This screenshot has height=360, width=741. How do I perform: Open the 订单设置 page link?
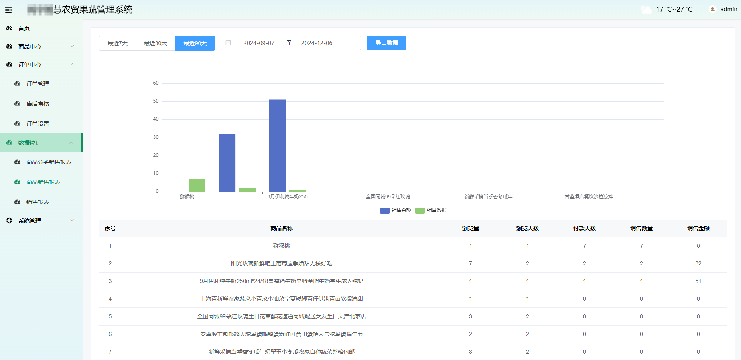pos(38,124)
